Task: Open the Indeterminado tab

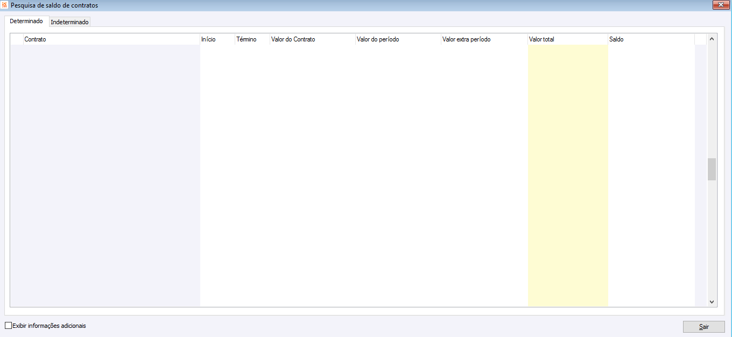Action: click(69, 22)
